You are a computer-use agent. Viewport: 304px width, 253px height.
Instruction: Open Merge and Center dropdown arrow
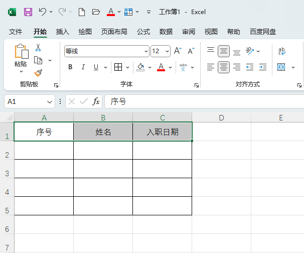point(293,67)
